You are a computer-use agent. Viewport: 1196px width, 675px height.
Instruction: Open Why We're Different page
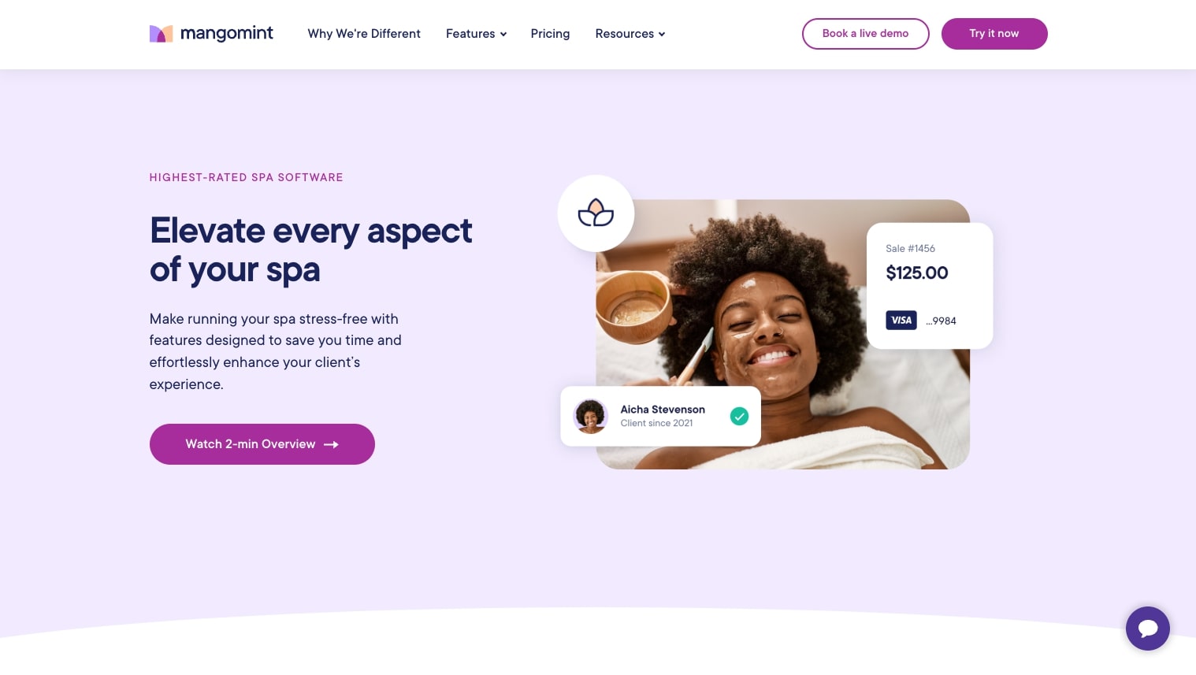364,34
